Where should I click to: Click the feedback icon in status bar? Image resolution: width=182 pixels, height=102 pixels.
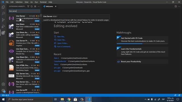click(x=175, y=95)
